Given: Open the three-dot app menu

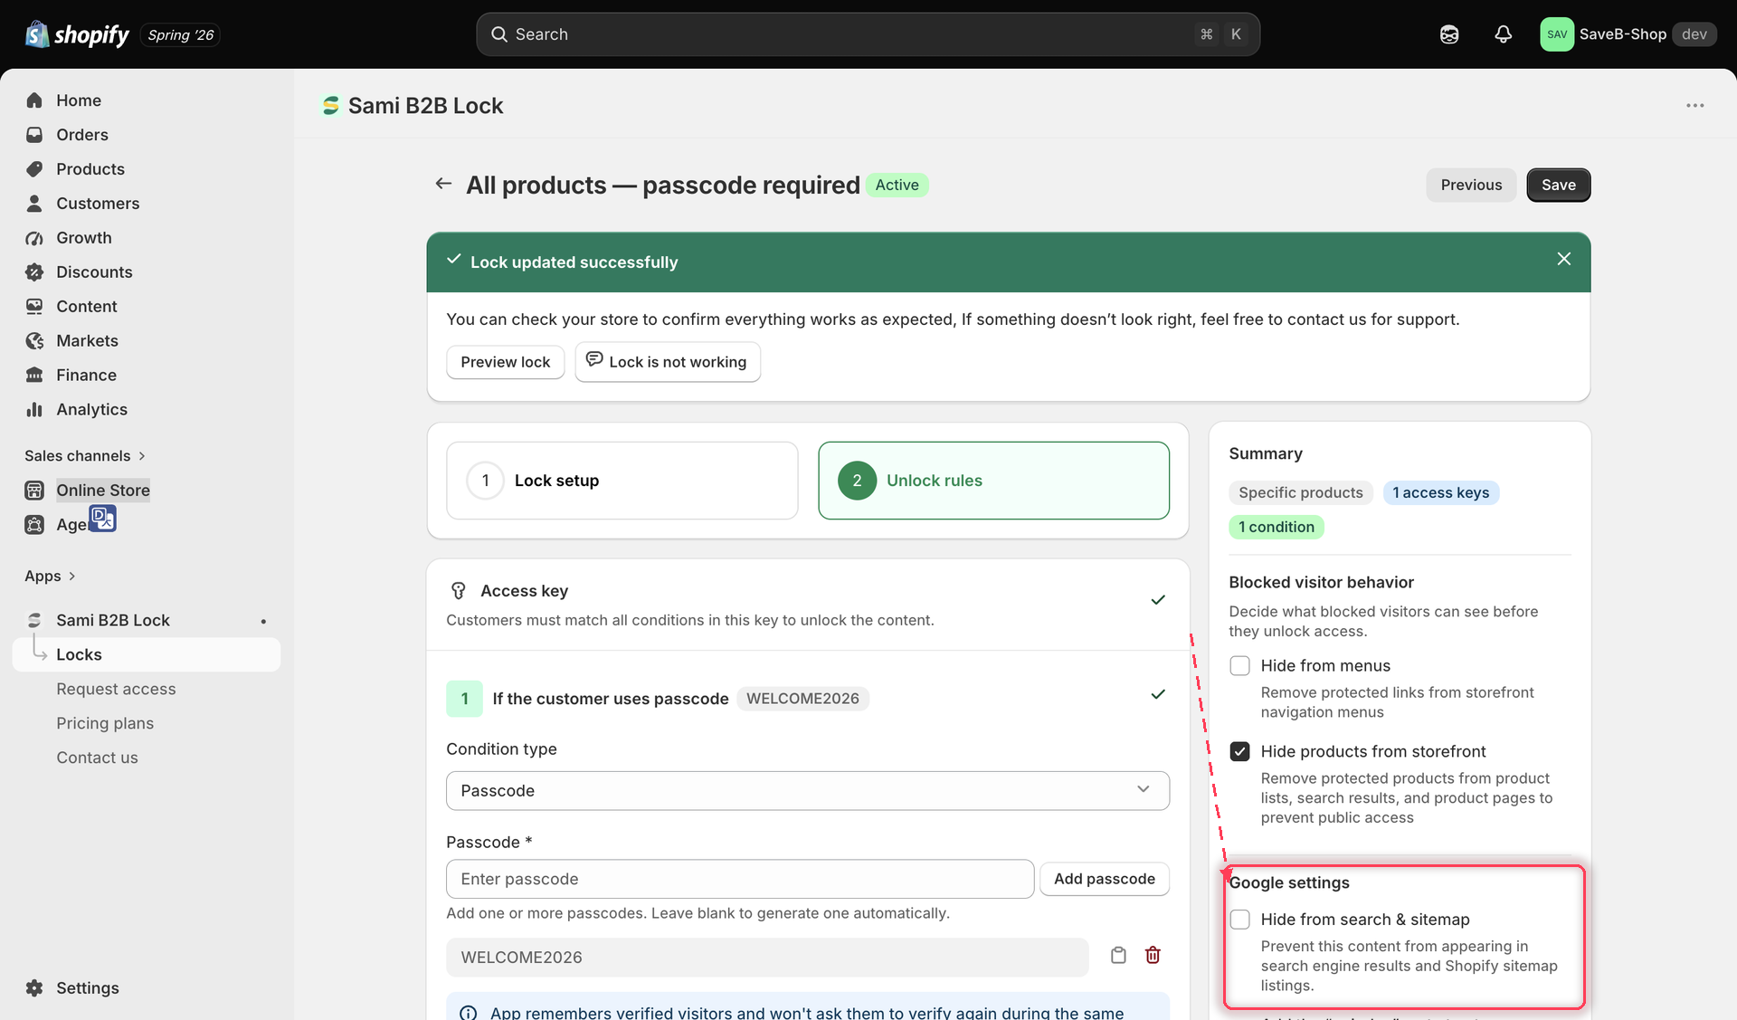Looking at the screenshot, I should pos(1694,106).
